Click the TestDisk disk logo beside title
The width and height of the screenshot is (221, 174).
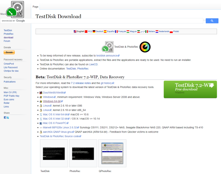[x=107, y=47]
